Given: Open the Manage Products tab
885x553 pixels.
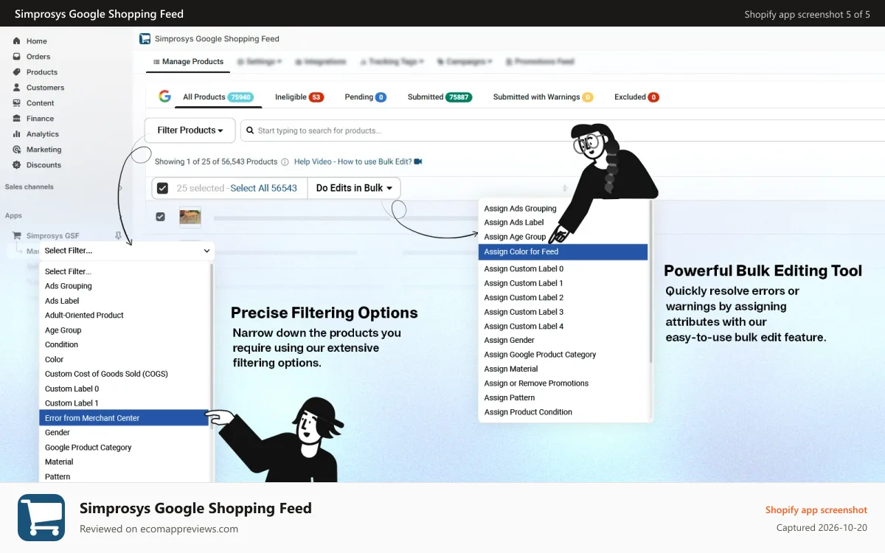Looking at the screenshot, I should 188,62.
